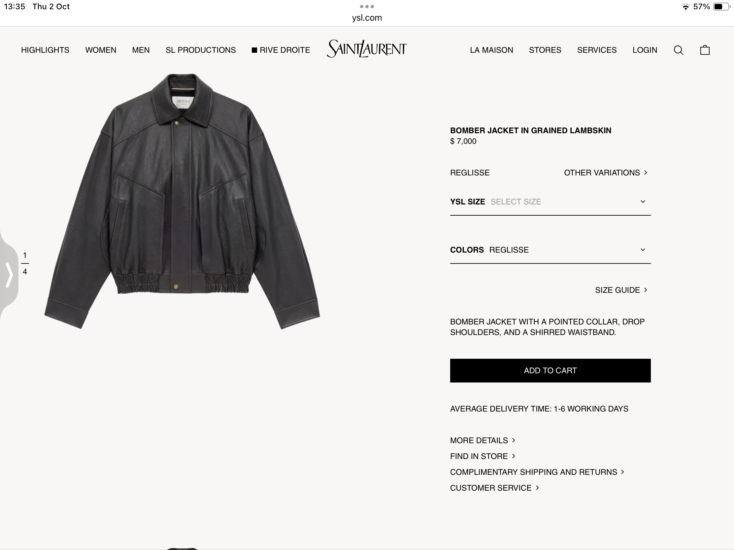Click the Rive Droite black square icon

click(254, 50)
